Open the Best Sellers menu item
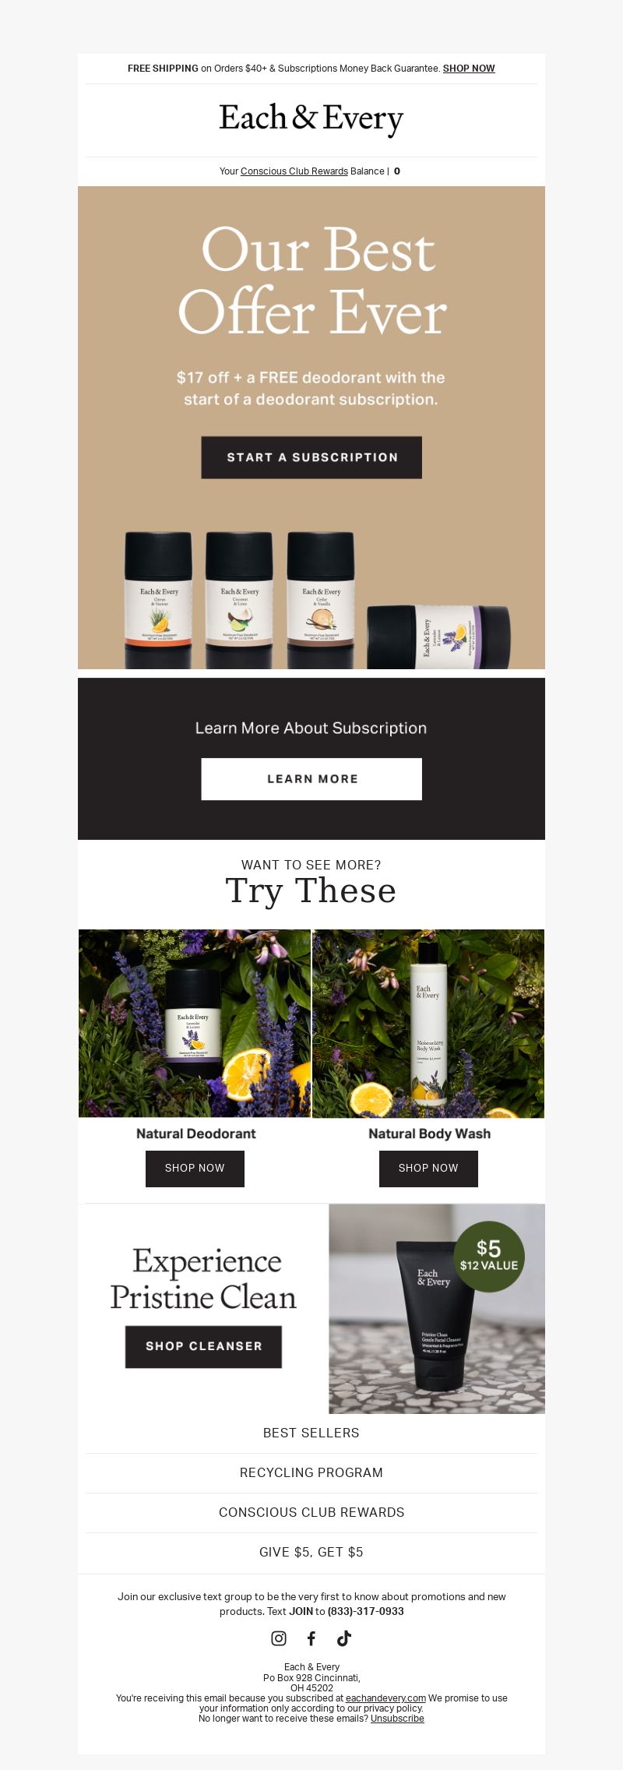The image size is (623, 1770). [311, 1433]
